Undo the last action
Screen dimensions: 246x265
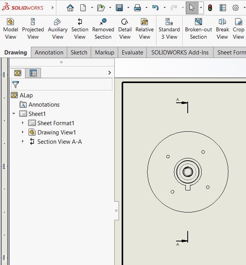pyautogui.click(x=156, y=8)
